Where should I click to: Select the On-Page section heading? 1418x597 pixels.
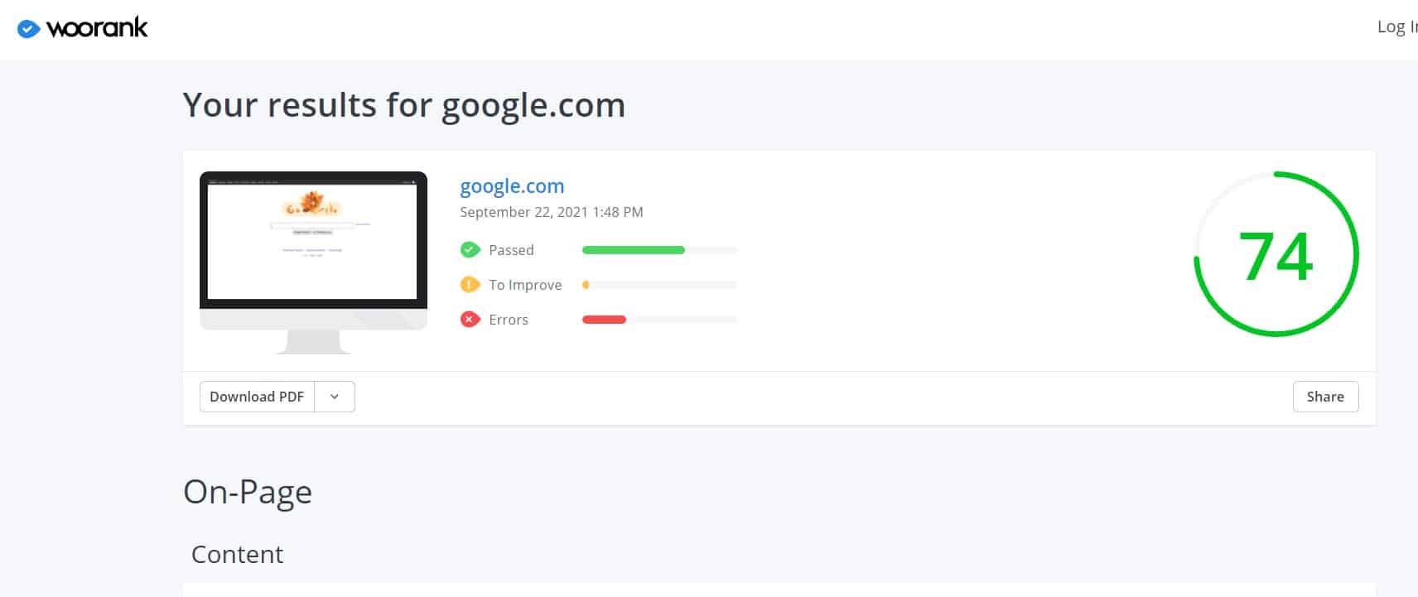[247, 492]
